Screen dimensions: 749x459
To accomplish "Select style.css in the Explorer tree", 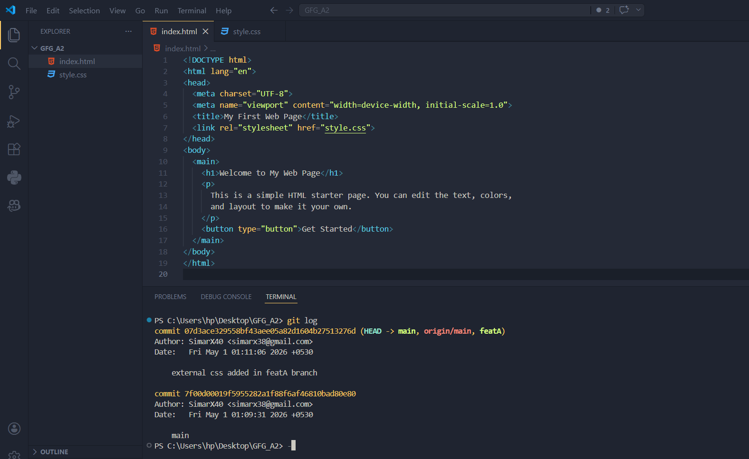I will [86, 75].
